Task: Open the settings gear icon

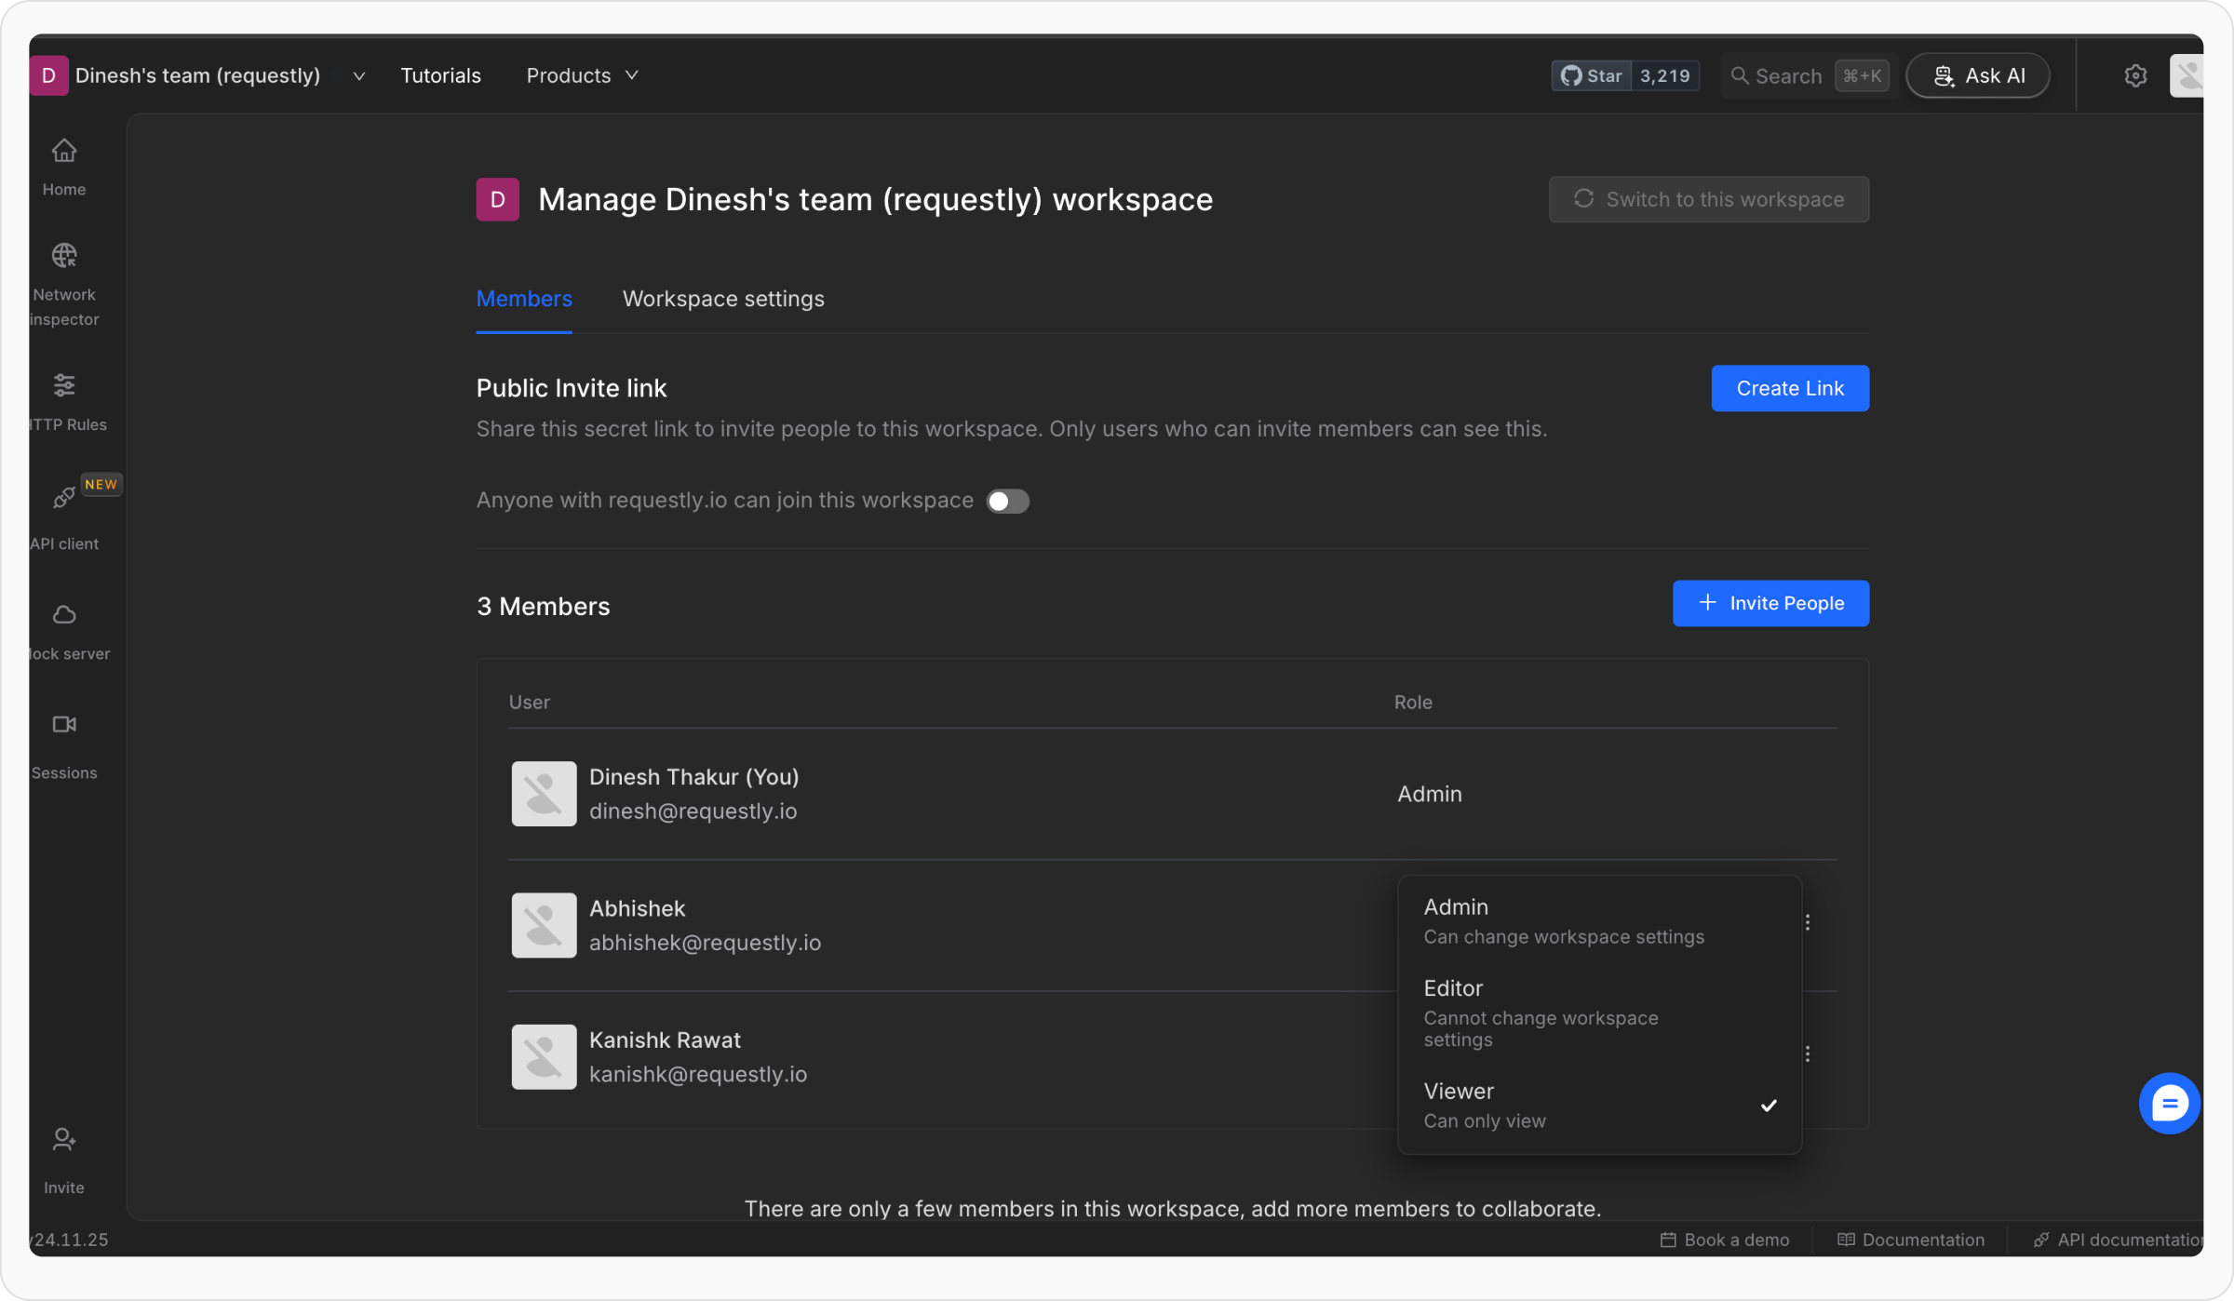Action: (2135, 75)
